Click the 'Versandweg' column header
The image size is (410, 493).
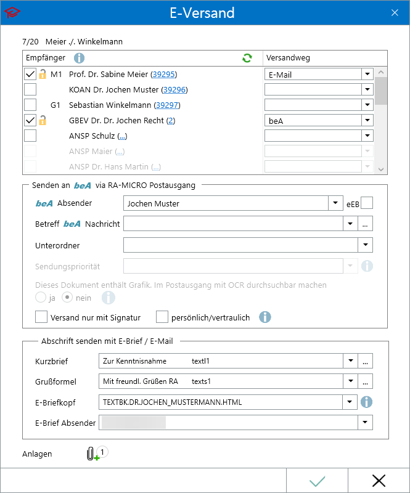coord(288,58)
